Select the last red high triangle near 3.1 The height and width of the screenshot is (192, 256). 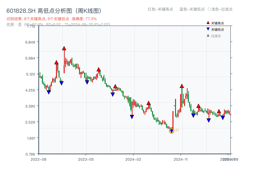(219, 111)
